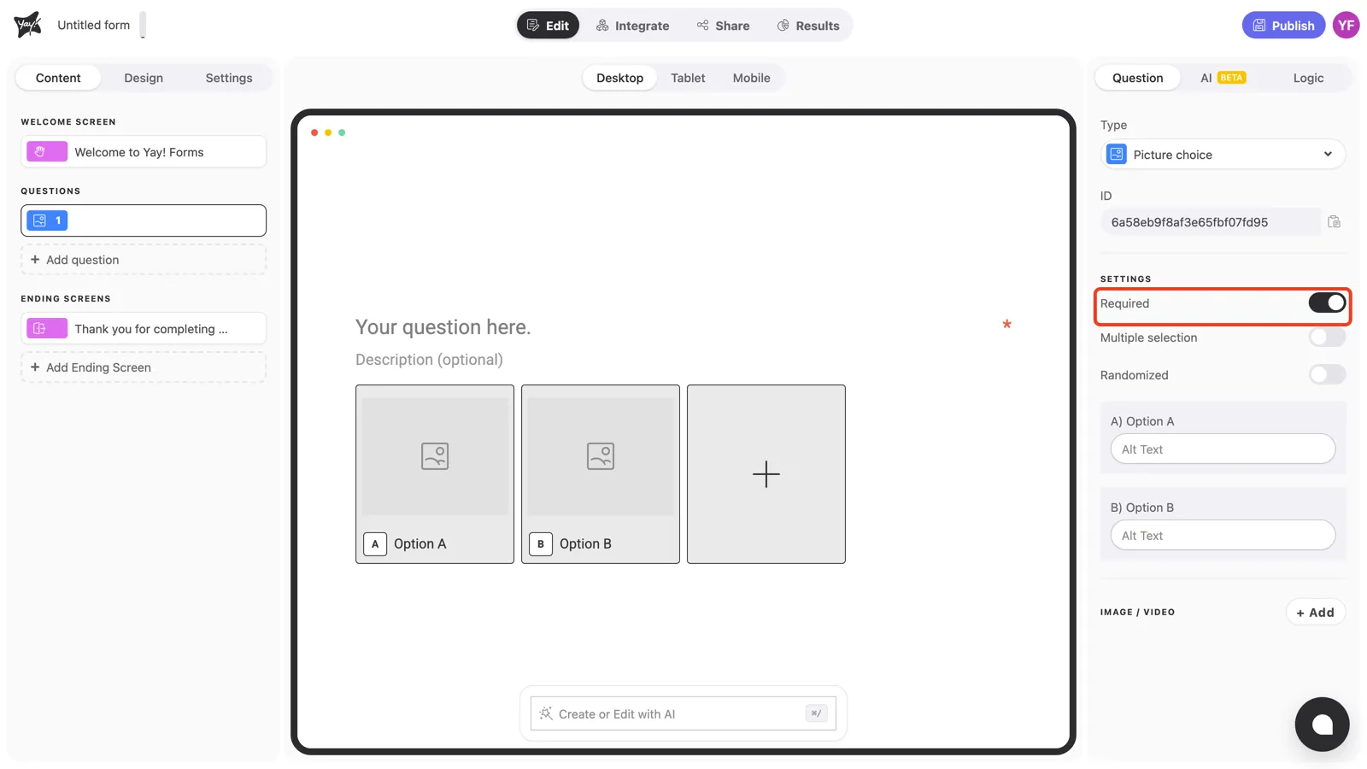
Task: Edit the 'Your question here.' title
Action: click(443, 327)
